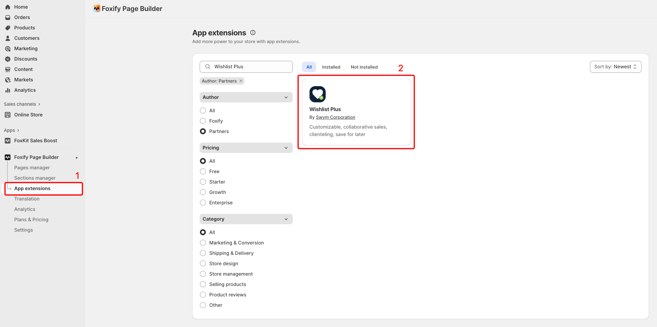Select the Free pricing option
657x327 pixels.
point(203,171)
